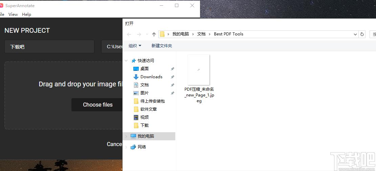This screenshot has width=376, height=171.
Task: Open the 下载 folder in navigation pane
Action: [145, 125]
